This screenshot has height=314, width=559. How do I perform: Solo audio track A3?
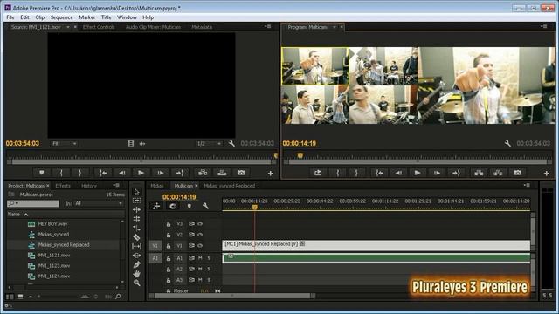click(209, 280)
